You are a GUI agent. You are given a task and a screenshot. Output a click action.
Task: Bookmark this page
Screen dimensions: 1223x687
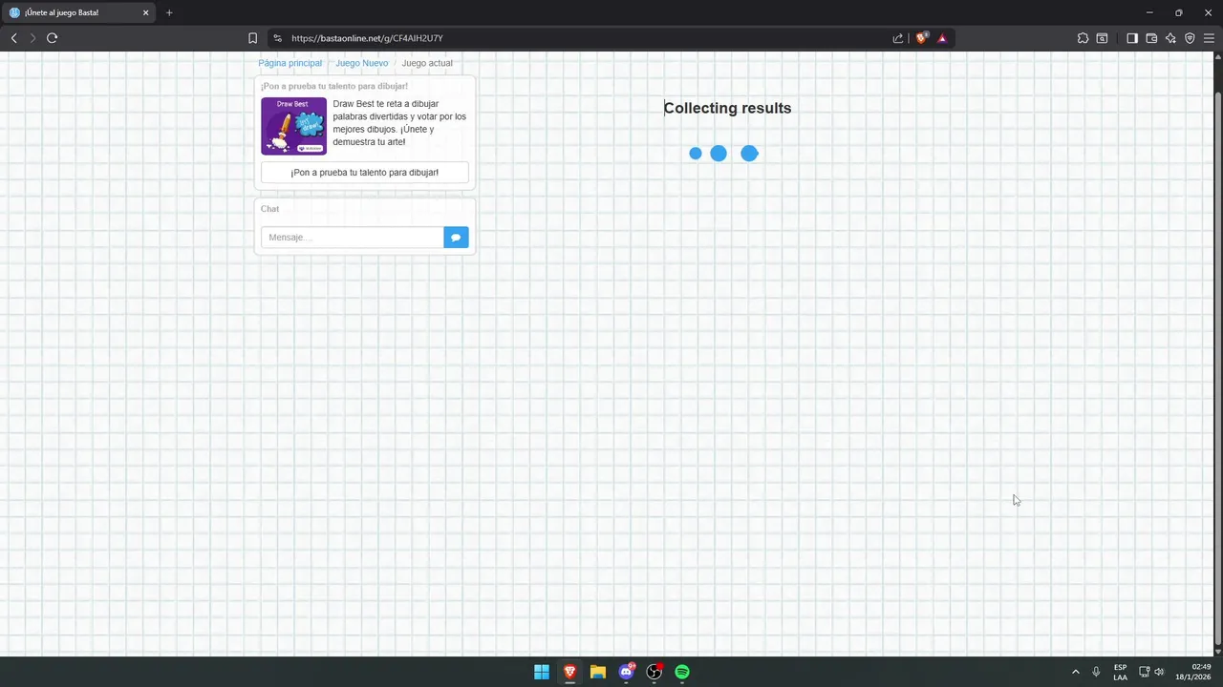252,38
